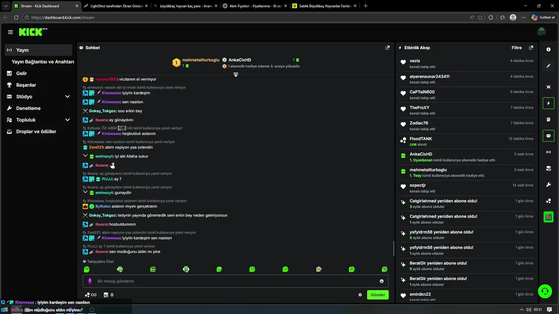Click the Kick logo
The image size is (559, 314).
[x=33, y=32]
